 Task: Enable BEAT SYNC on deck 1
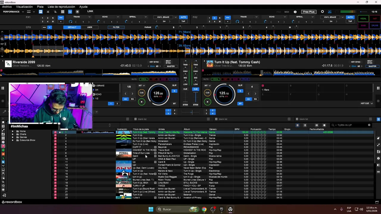pos(168,62)
